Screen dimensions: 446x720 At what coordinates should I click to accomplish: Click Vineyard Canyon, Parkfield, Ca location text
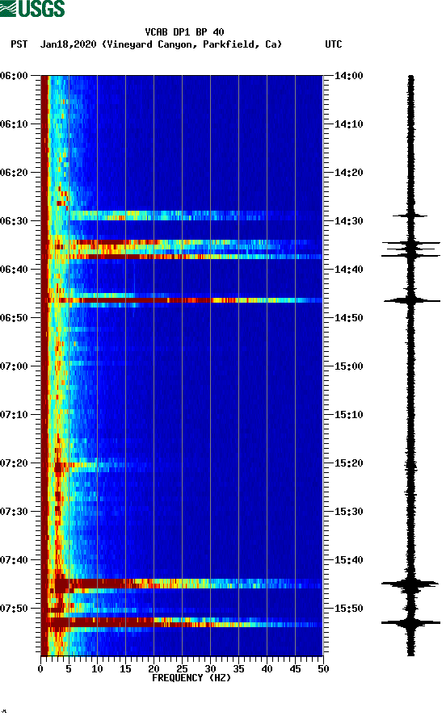pyautogui.click(x=191, y=44)
